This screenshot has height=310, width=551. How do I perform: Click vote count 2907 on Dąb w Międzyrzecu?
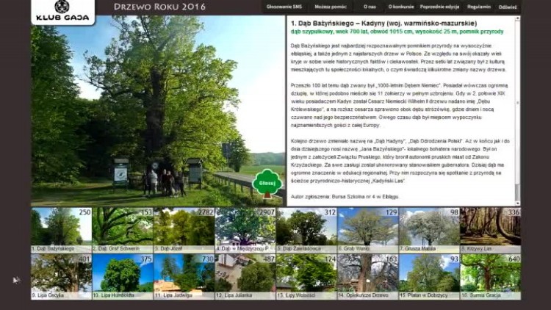tap(267, 212)
